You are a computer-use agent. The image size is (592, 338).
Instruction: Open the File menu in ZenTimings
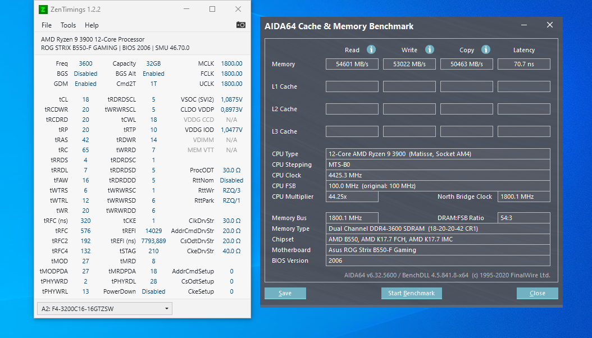(47, 25)
